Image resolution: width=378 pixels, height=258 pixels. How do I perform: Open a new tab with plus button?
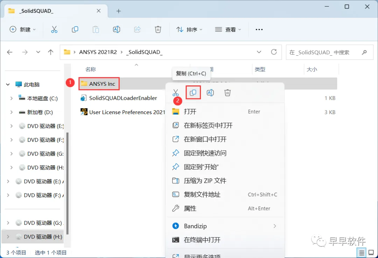(118, 11)
